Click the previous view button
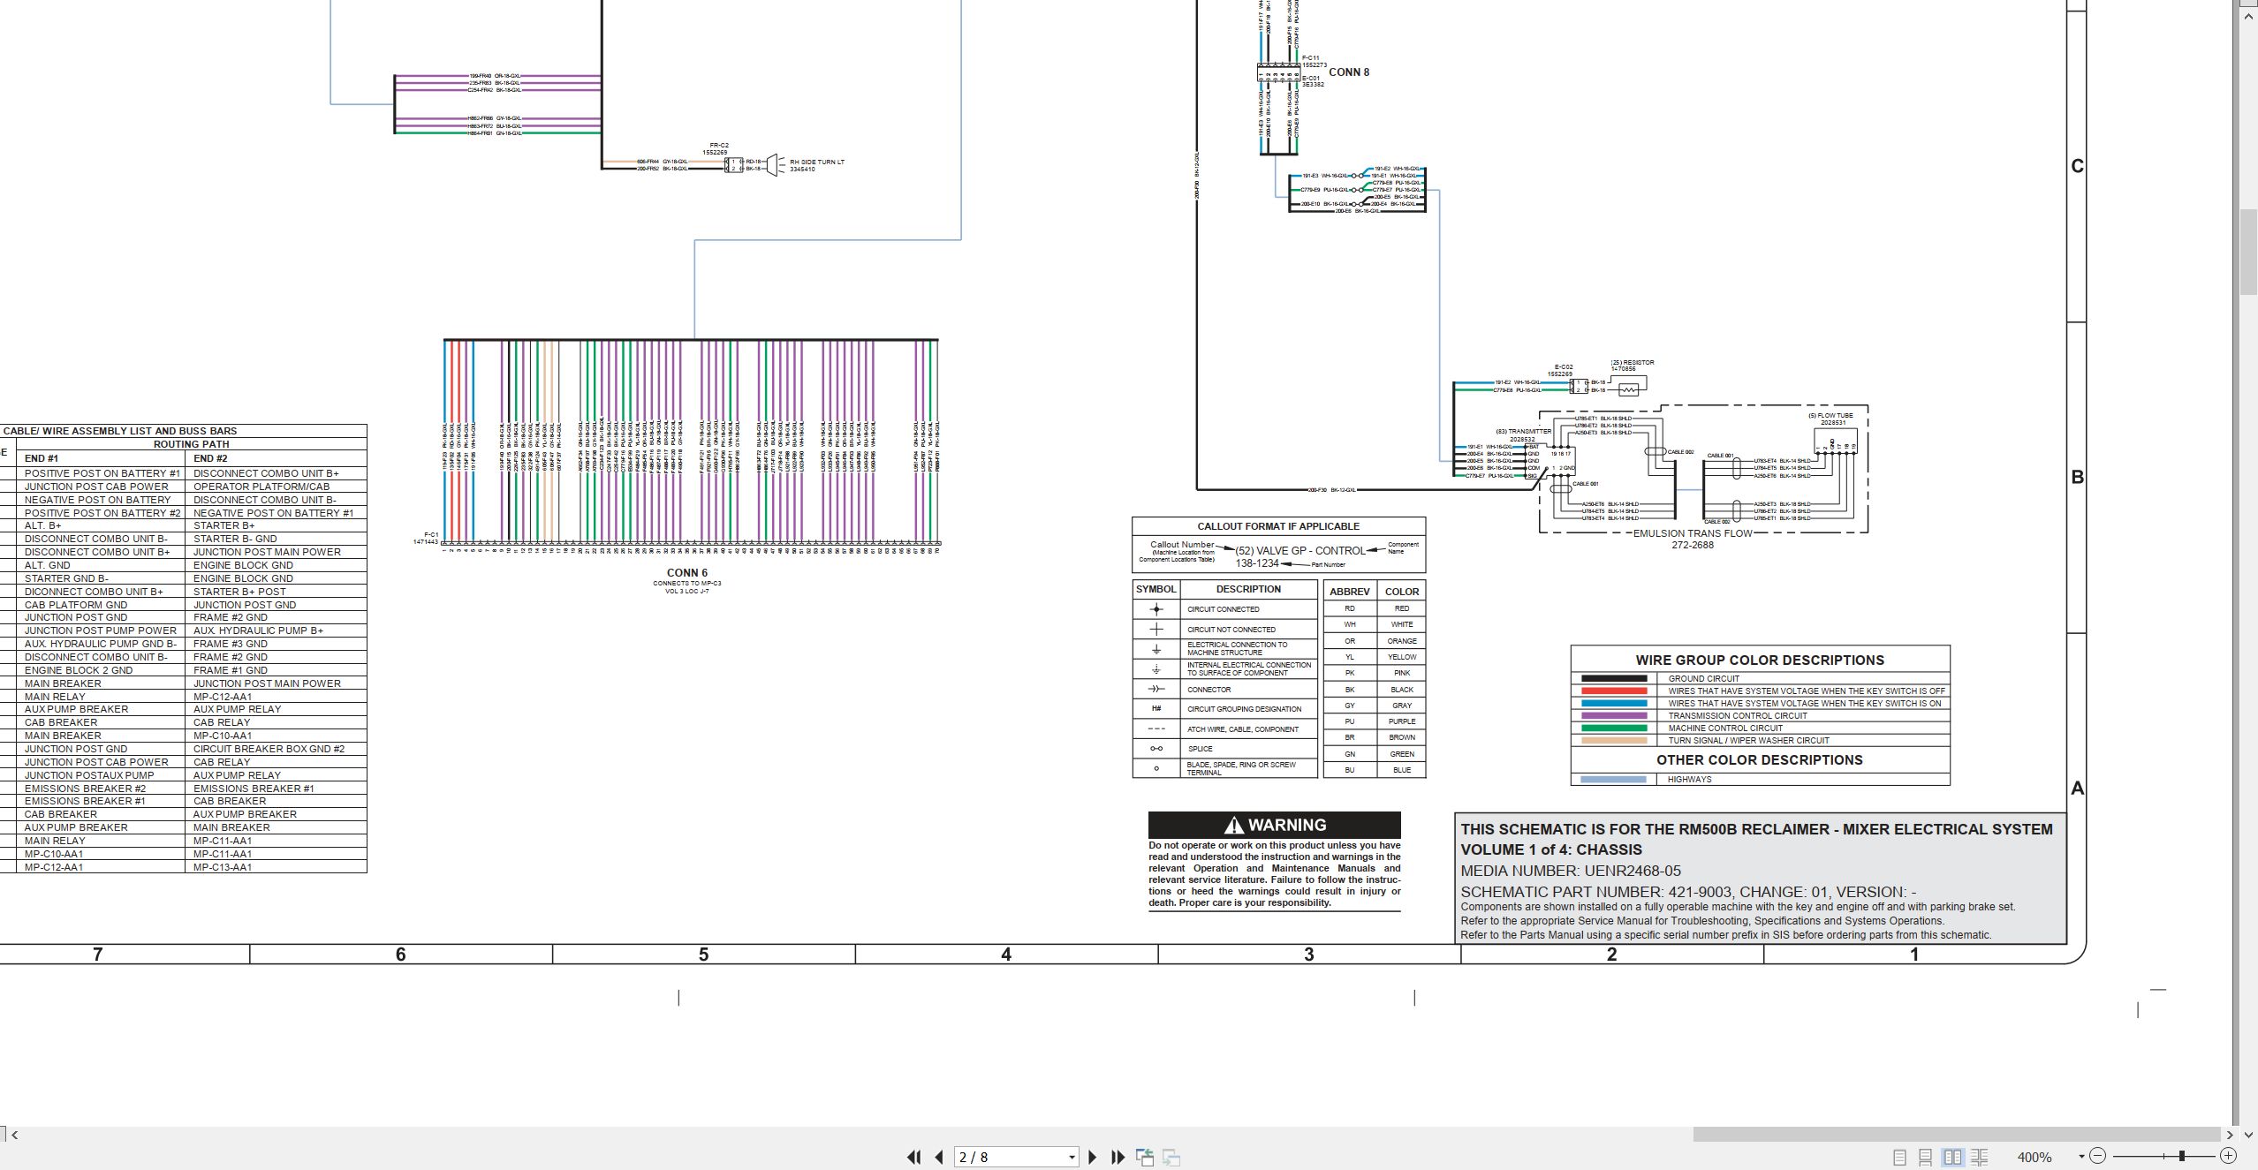 point(1145,1157)
